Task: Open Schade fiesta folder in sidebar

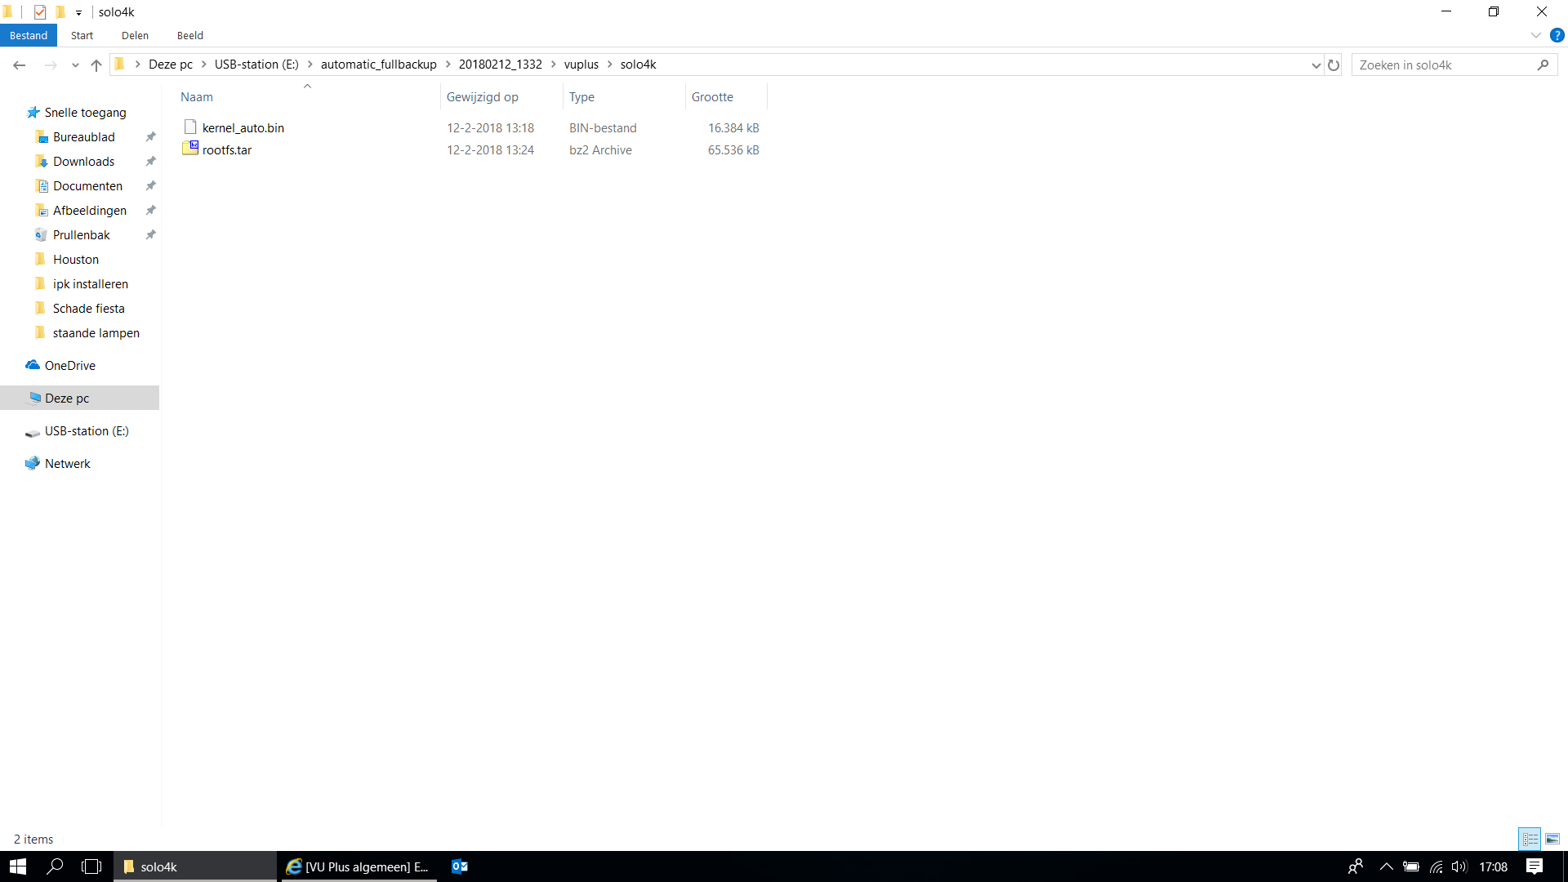Action: click(x=88, y=309)
